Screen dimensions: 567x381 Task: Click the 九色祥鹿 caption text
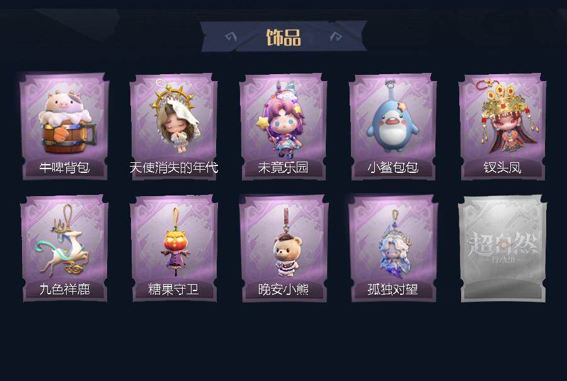pyautogui.click(x=65, y=289)
